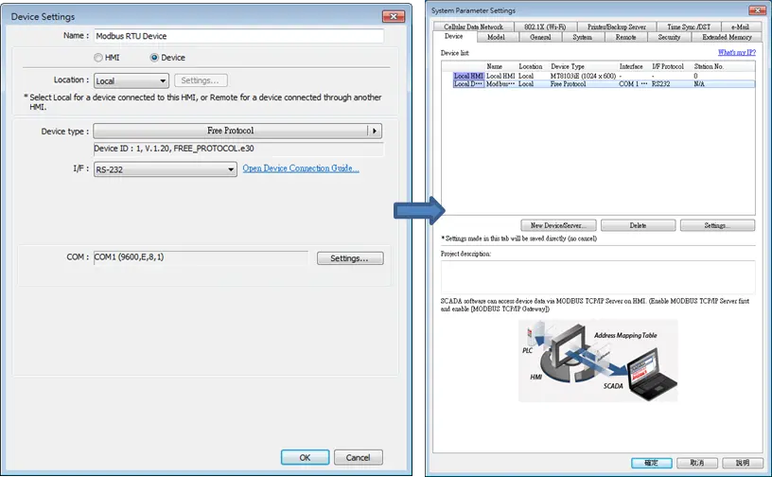Click the MT8103iE (1024 x 600) device type cell
This screenshot has height=477, width=772.
coord(583,76)
